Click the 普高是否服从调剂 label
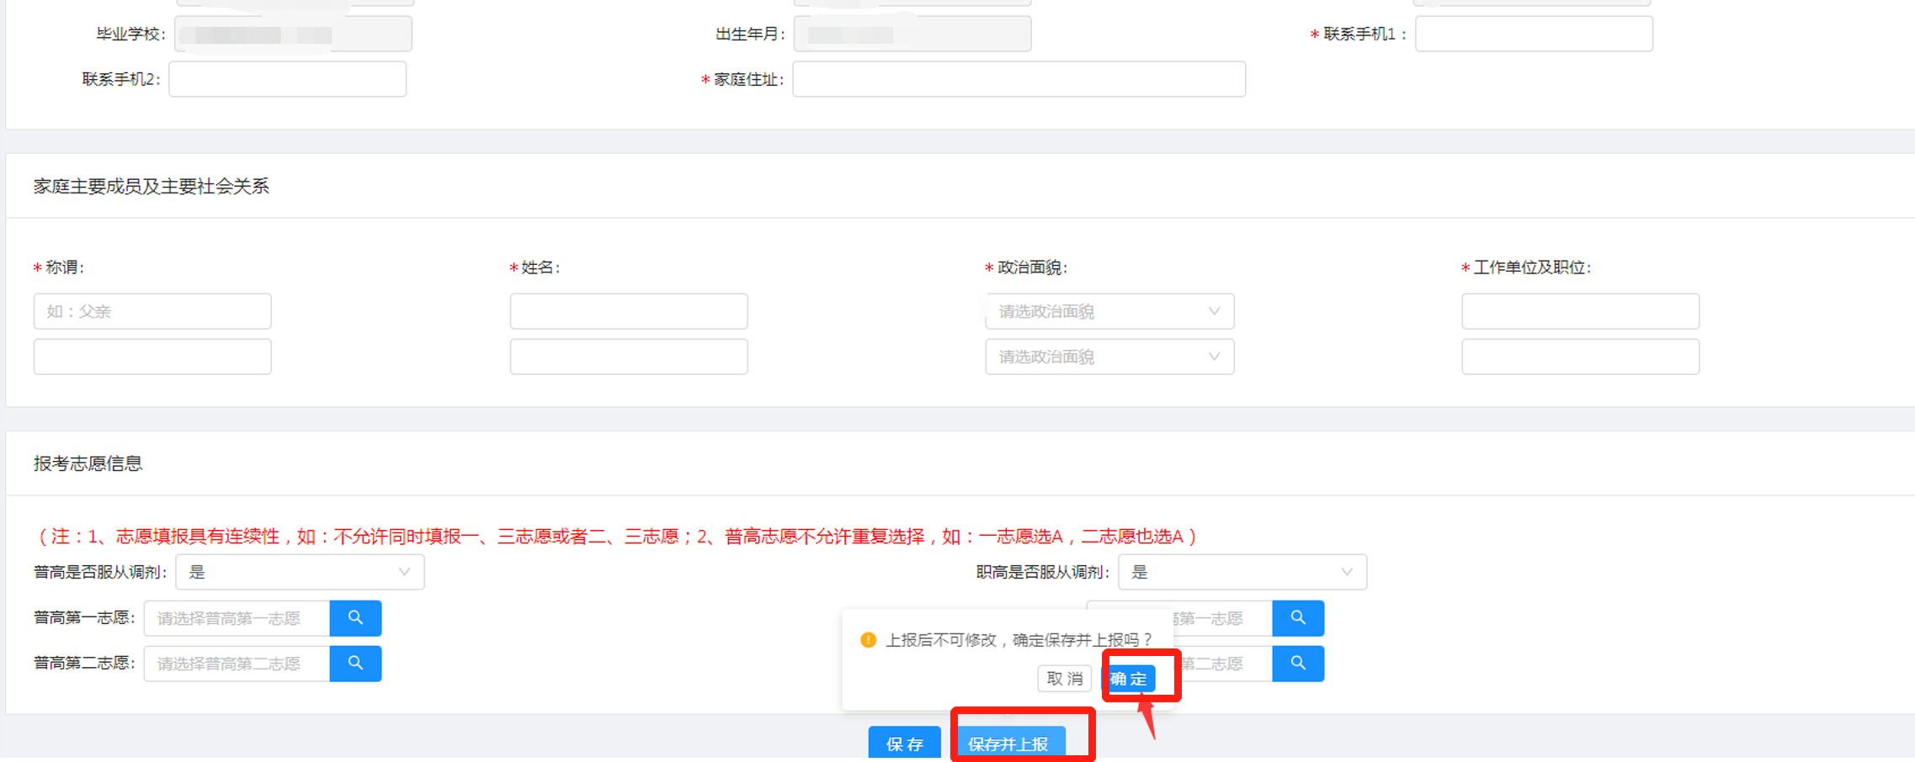 [x=100, y=572]
